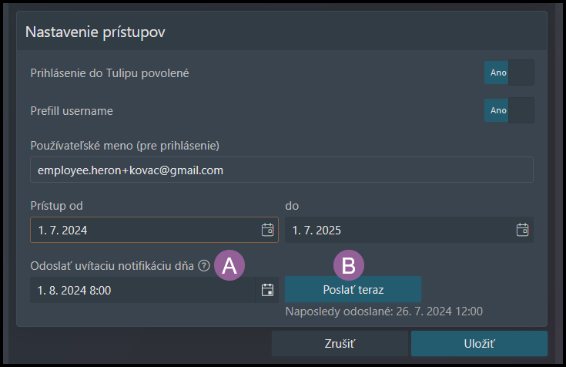Save settings with Uložiť
This screenshot has width=566, height=367.
coord(479,344)
